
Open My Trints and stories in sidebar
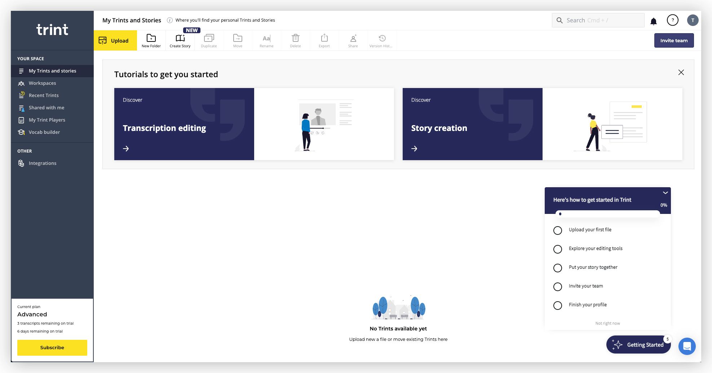point(52,71)
